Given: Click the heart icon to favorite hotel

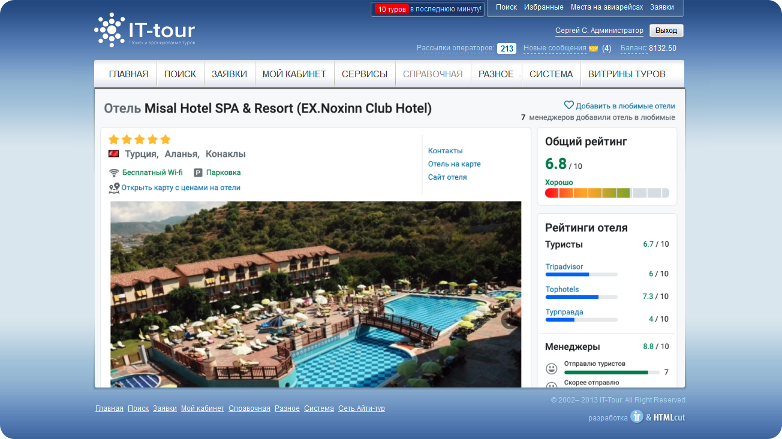Looking at the screenshot, I should click(569, 105).
